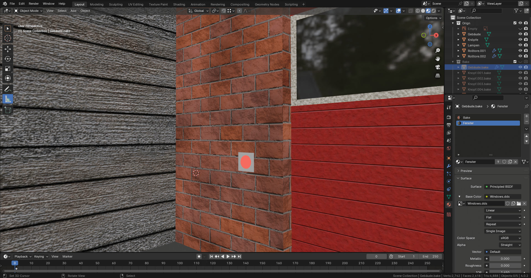Image resolution: width=531 pixels, height=278 pixels.
Task: Toggle visibility of Knopf.002.bake
Action: (x=520, y=78)
